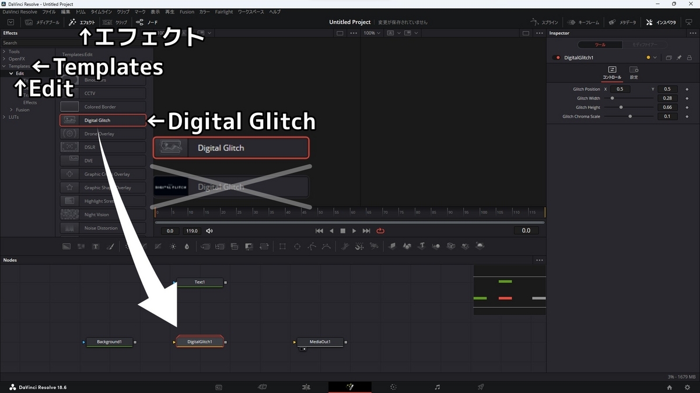This screenshot has width=700, height=393.
Task: Open the Fairlight audio page
Action: (437, 387)
